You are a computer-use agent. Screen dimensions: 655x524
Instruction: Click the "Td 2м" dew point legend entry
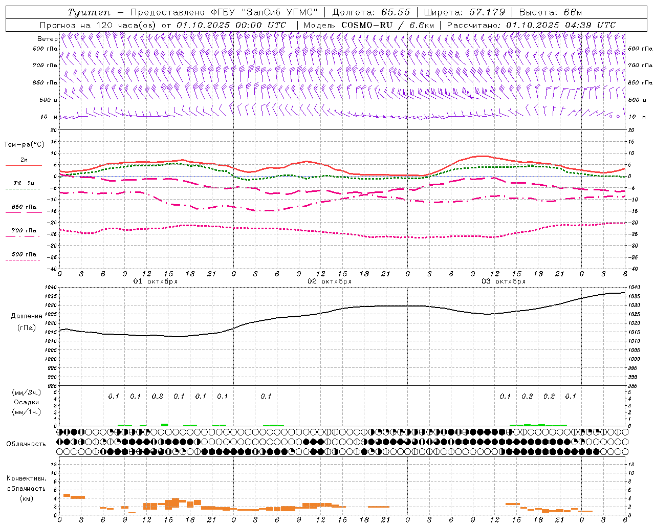point(24,183)
